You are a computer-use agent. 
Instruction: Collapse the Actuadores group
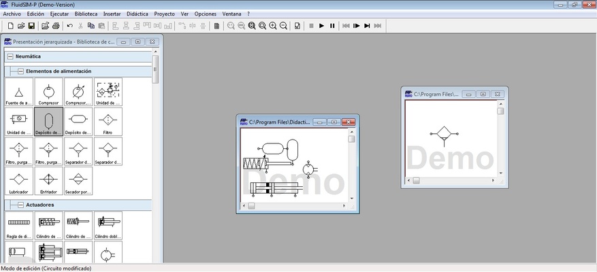click(x=20, y=204)
